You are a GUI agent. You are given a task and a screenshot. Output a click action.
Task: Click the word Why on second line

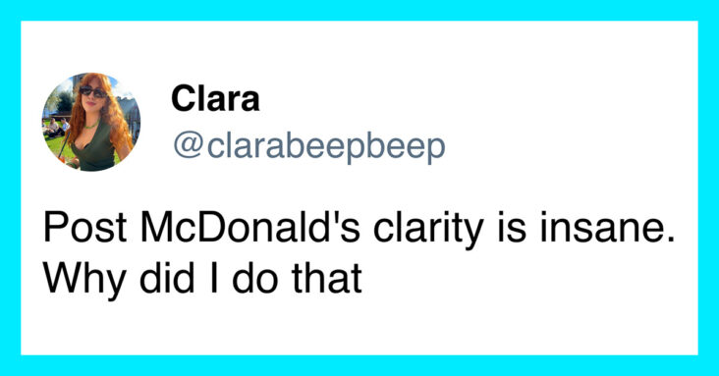(x=84, y=281)
